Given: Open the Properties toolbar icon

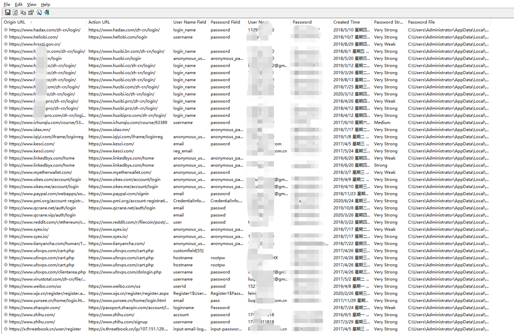Looking at the screenshot, I should pos(31,12).
